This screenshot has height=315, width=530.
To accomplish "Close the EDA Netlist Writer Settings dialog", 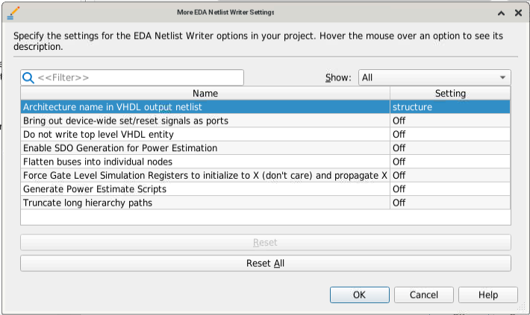I will (x=518, y=13).
